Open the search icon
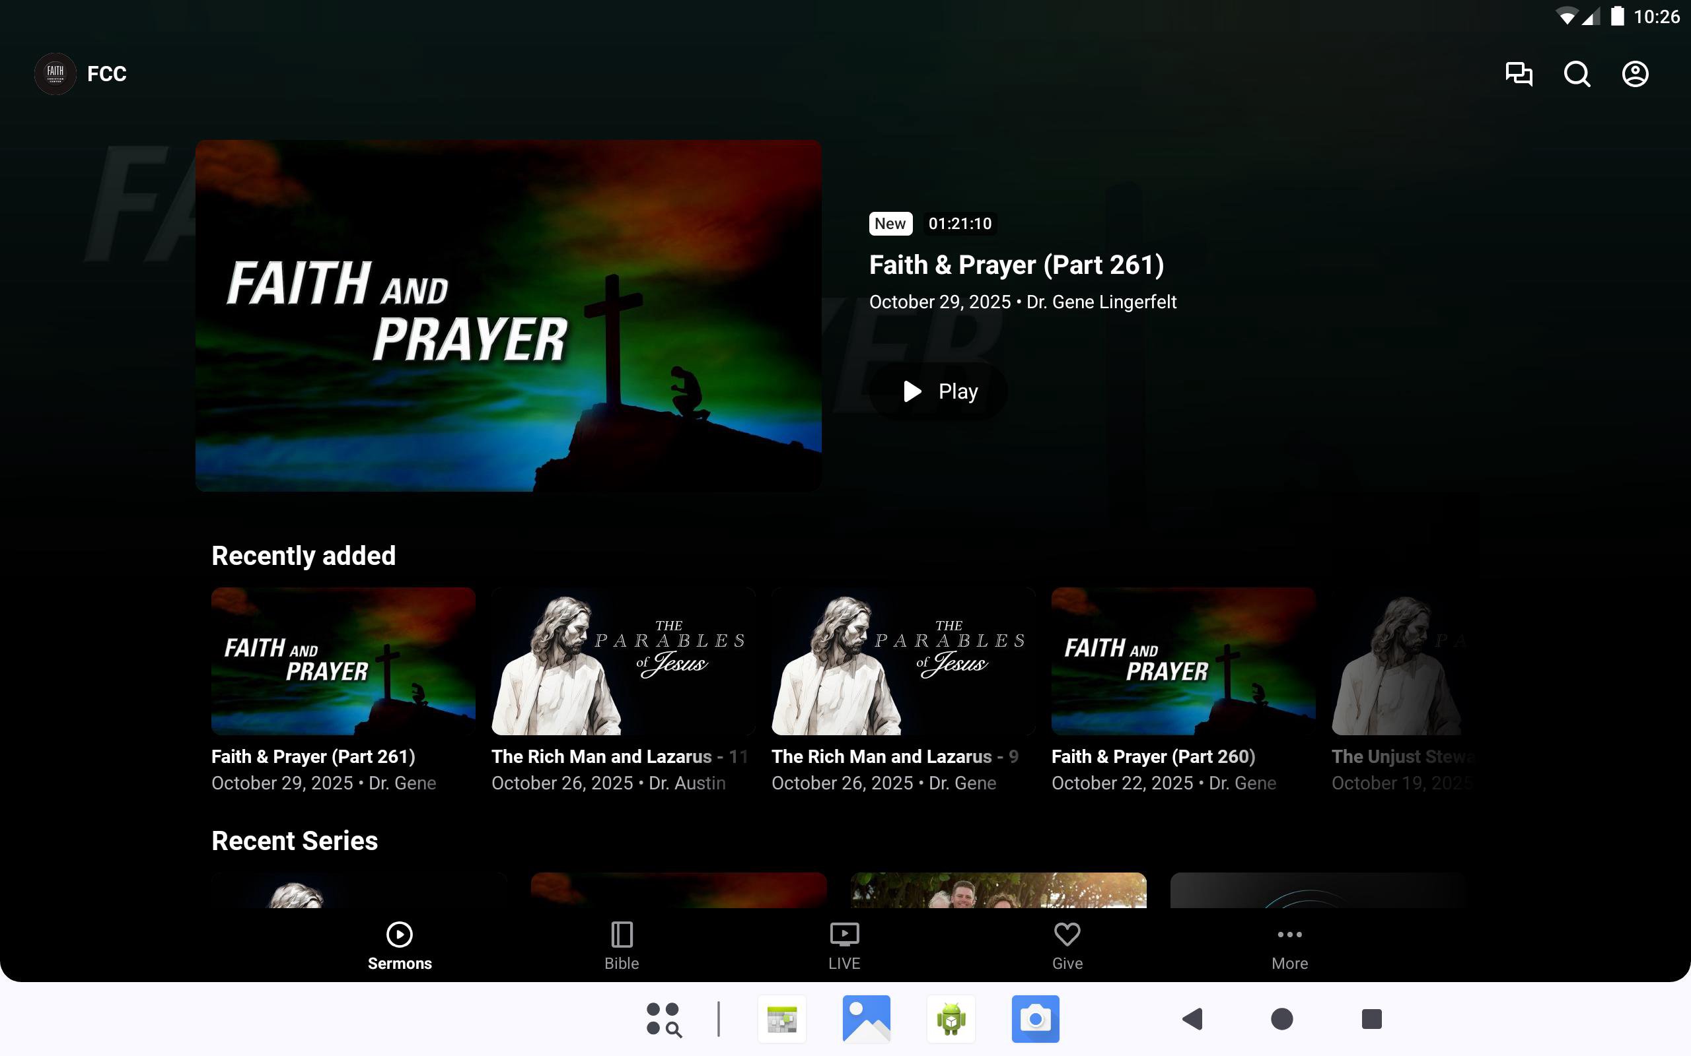The width and height of the screenshot is (1691, 1056). tap(1577, 73)
